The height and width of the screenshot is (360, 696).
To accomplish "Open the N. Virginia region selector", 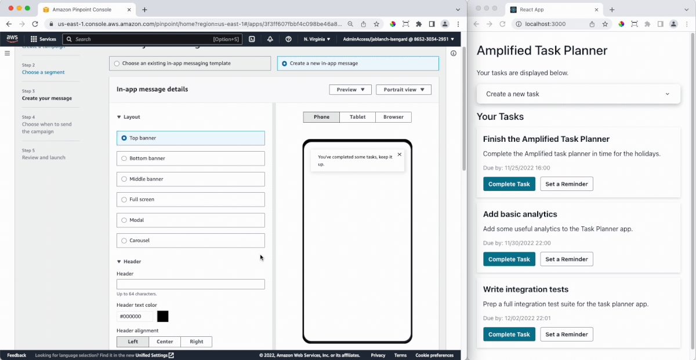I will coord(317,39).
